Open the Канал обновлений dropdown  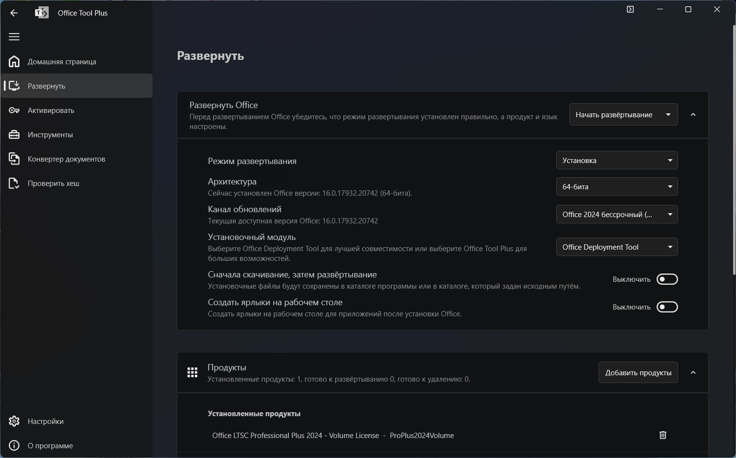click(617, 215)
